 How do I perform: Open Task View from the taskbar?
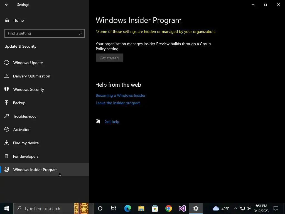click(114, 208)
